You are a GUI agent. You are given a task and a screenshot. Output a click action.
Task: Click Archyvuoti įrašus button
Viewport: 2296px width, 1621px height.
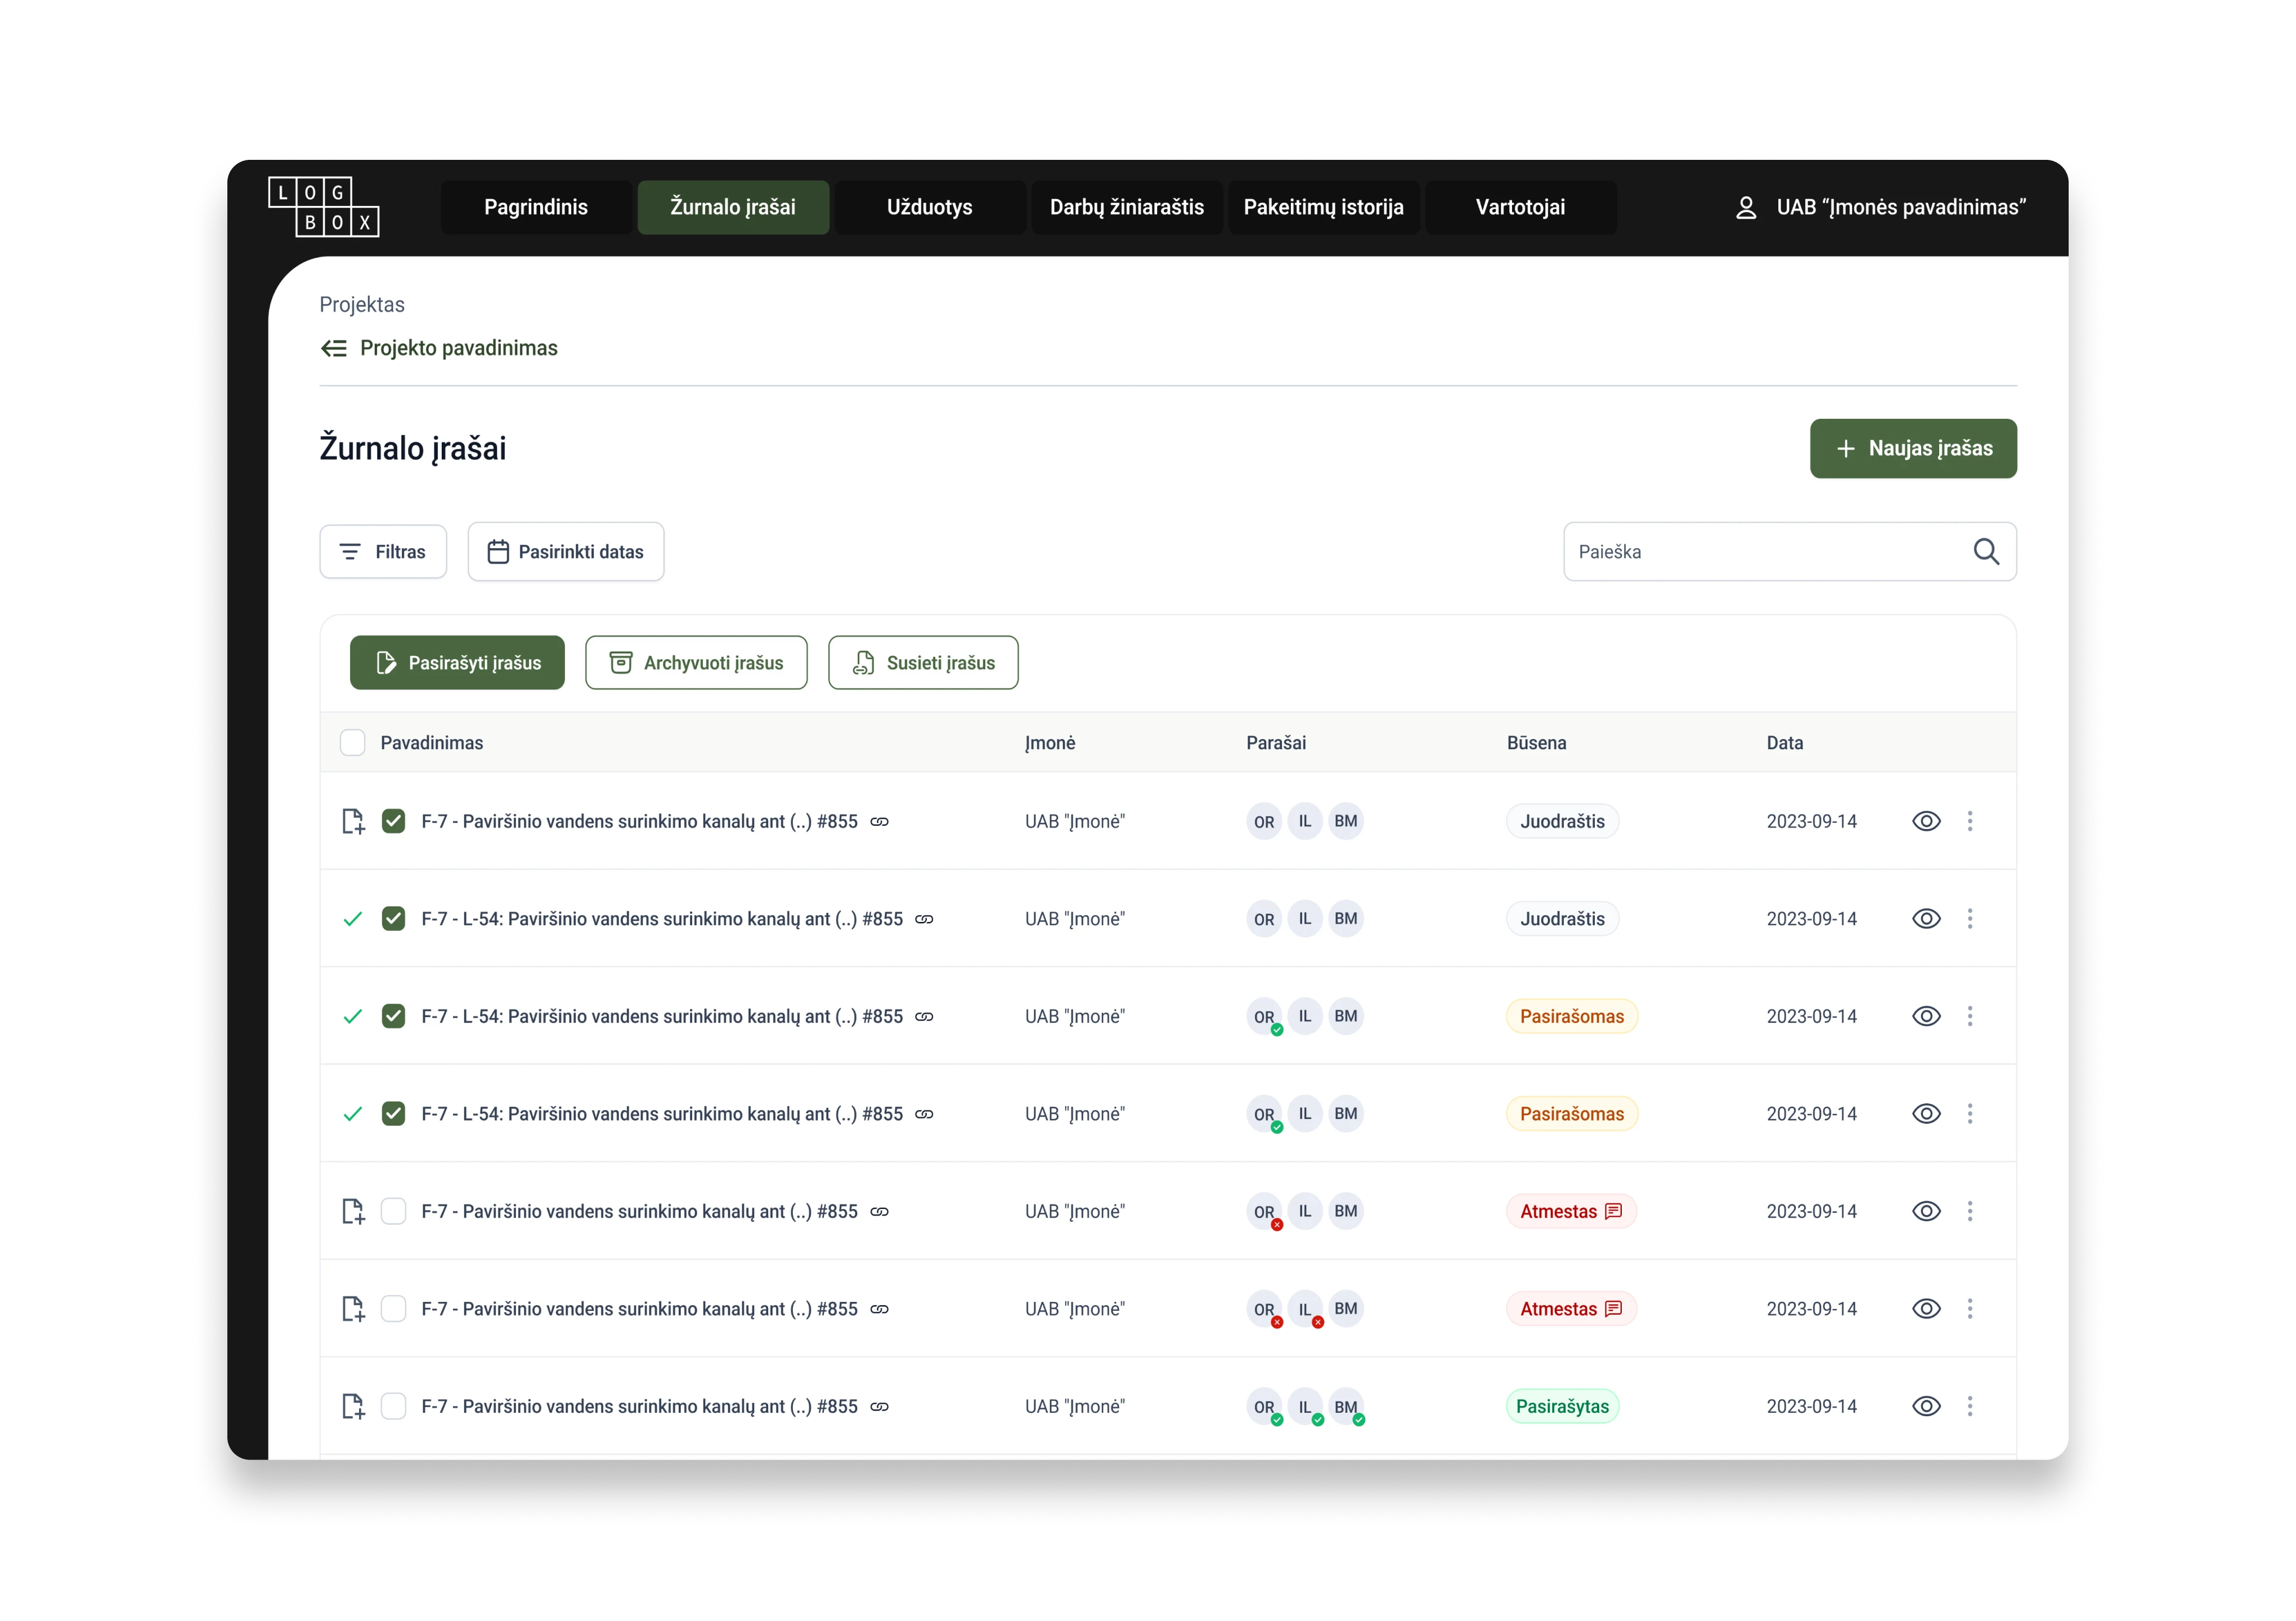696,663
